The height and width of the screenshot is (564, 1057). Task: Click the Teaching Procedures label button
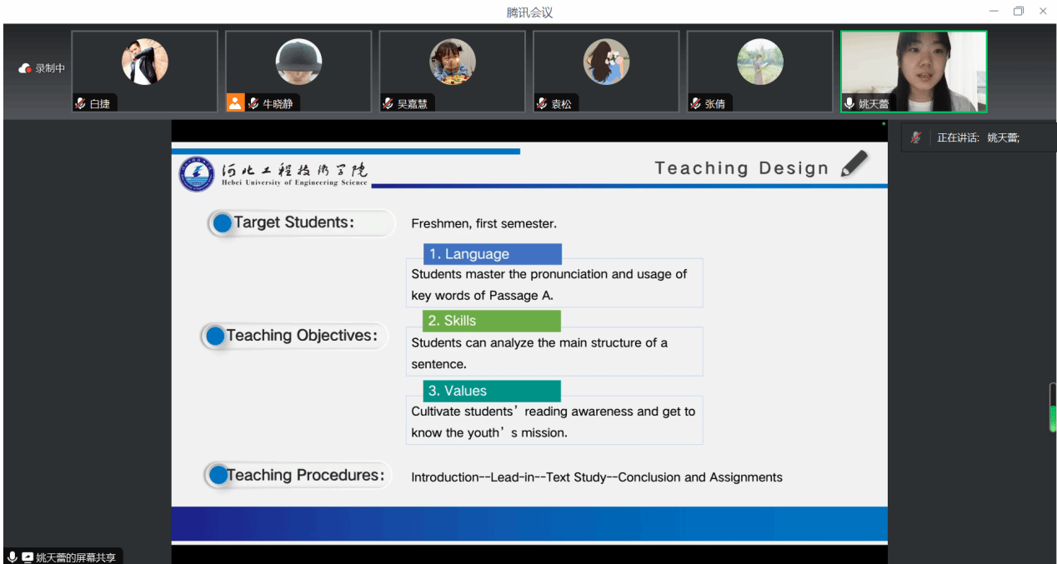pyautogui.click(x=298, y=476)
